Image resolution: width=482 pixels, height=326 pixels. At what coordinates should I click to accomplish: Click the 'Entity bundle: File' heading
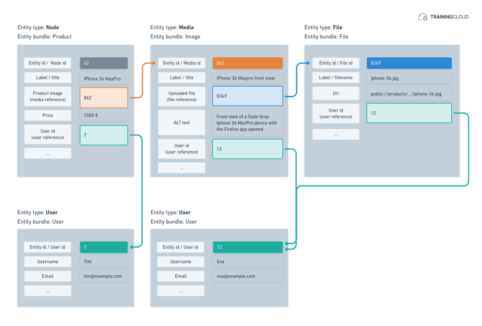[326, 37]
